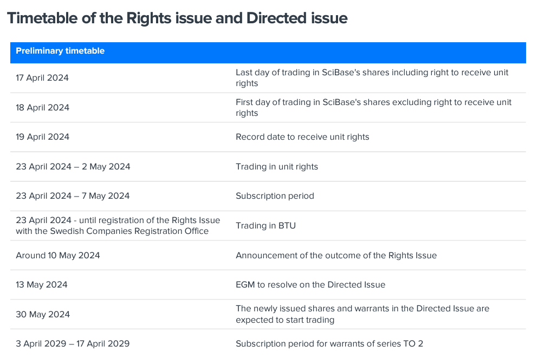Screen dimensions: 538x359
Task: Select the "30 May 2024" date cell
Action: click(x=43, y=315)
